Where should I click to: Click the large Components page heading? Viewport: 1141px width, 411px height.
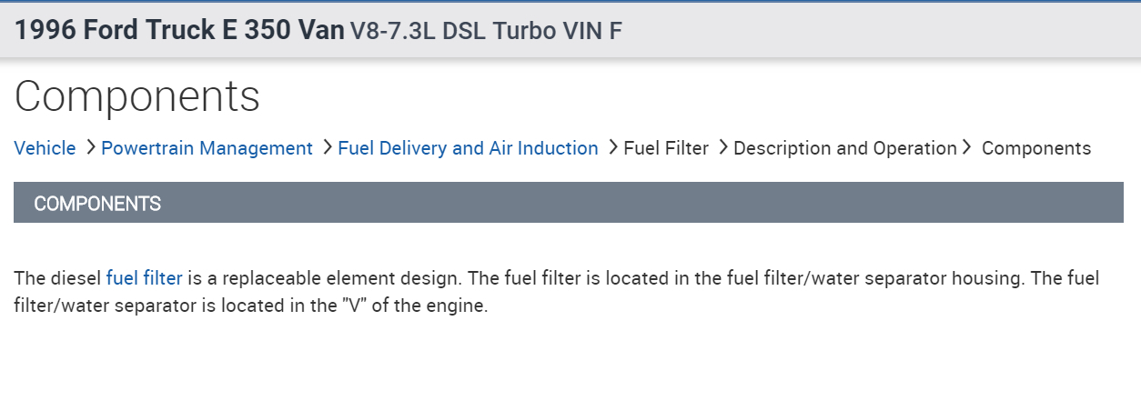click(x=137, y=96)
